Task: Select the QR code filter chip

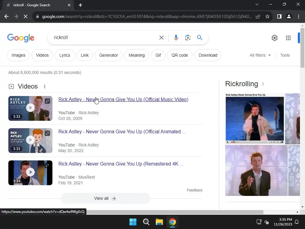Action: pyautogui.click(x=180, y=55)
